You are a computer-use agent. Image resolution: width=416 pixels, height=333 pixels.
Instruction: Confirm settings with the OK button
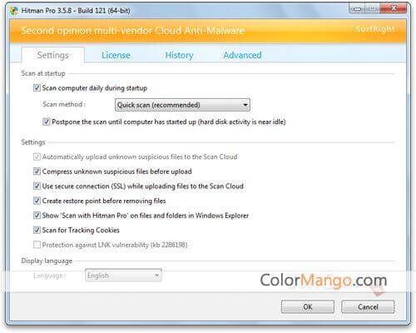point(308,306)
